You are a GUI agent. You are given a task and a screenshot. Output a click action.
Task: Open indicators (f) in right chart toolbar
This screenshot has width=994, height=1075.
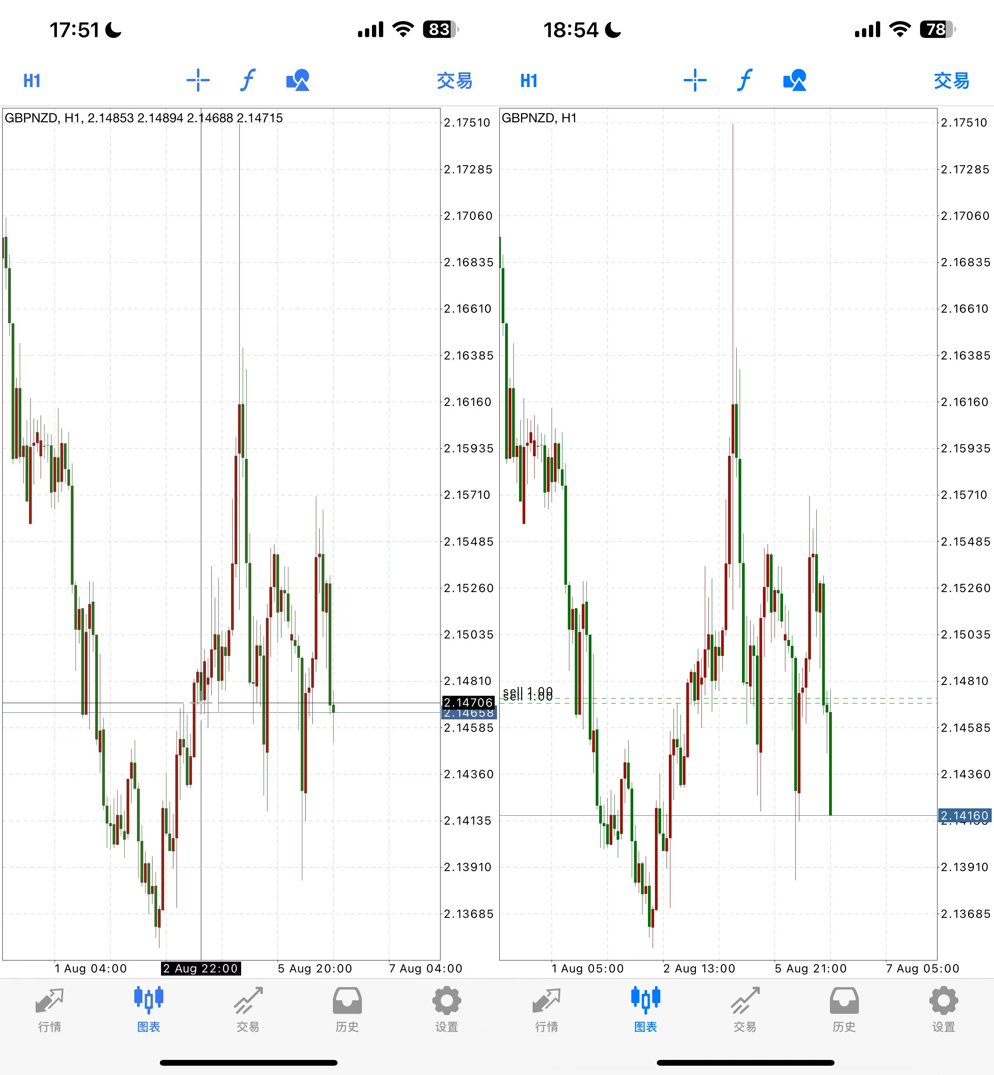(744, 80)
